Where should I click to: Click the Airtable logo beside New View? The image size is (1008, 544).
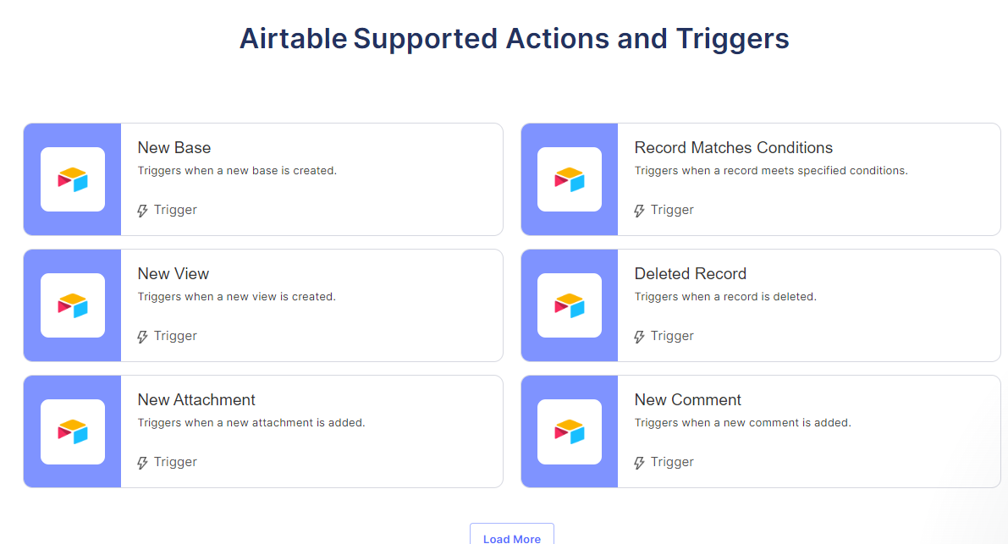pyautogui.click(x=72, y=305)
